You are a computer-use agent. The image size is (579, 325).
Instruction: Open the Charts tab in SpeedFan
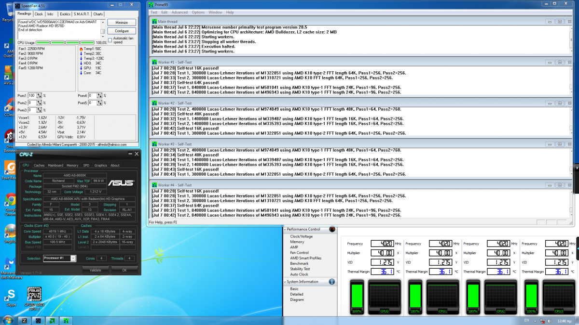(x=98, y=14)
